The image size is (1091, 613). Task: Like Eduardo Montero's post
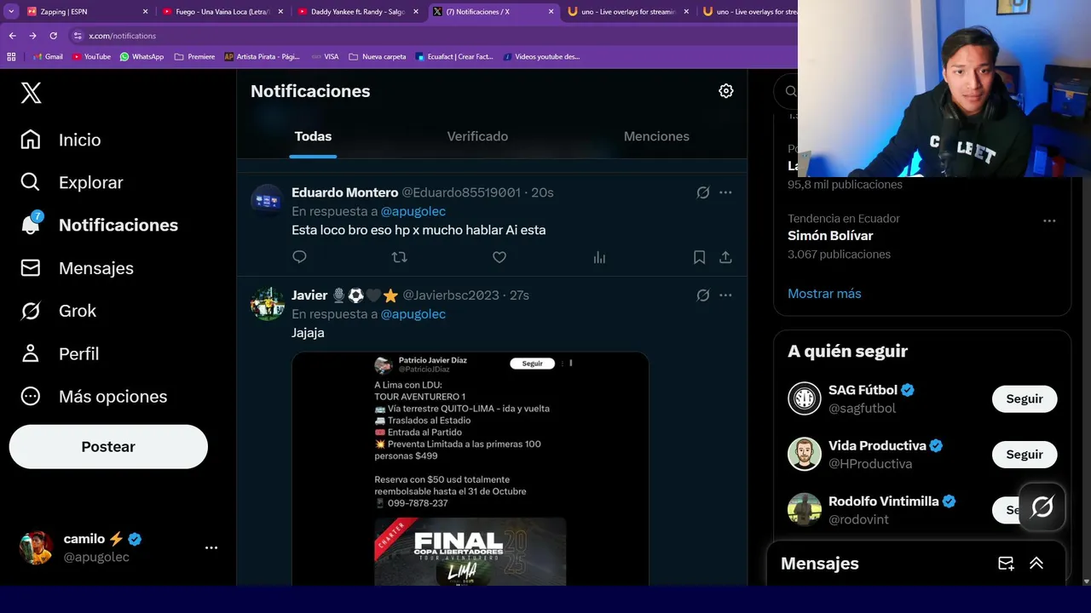(x=499, y=257)
